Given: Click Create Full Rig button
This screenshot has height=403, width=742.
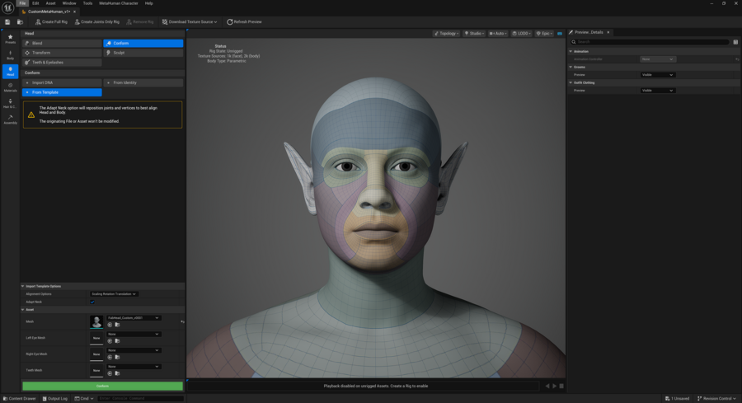Looking at the screenshot, I should coord(51,21).
